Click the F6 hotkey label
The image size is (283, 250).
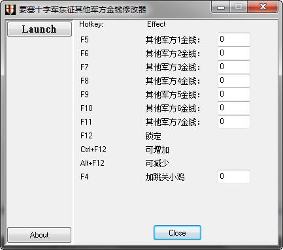click(x=84, y=54)
